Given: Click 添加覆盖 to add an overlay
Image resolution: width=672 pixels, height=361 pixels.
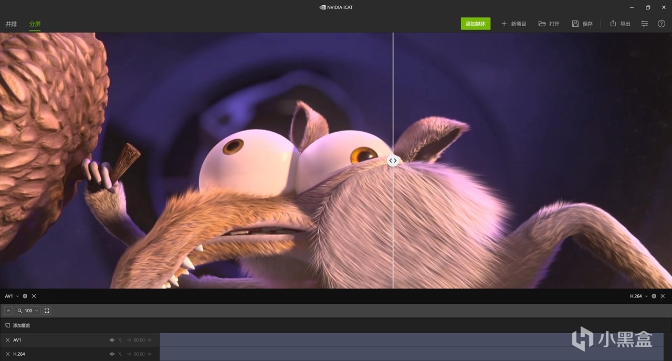Looking at the screenshot, I should click(x=17, y=325).
